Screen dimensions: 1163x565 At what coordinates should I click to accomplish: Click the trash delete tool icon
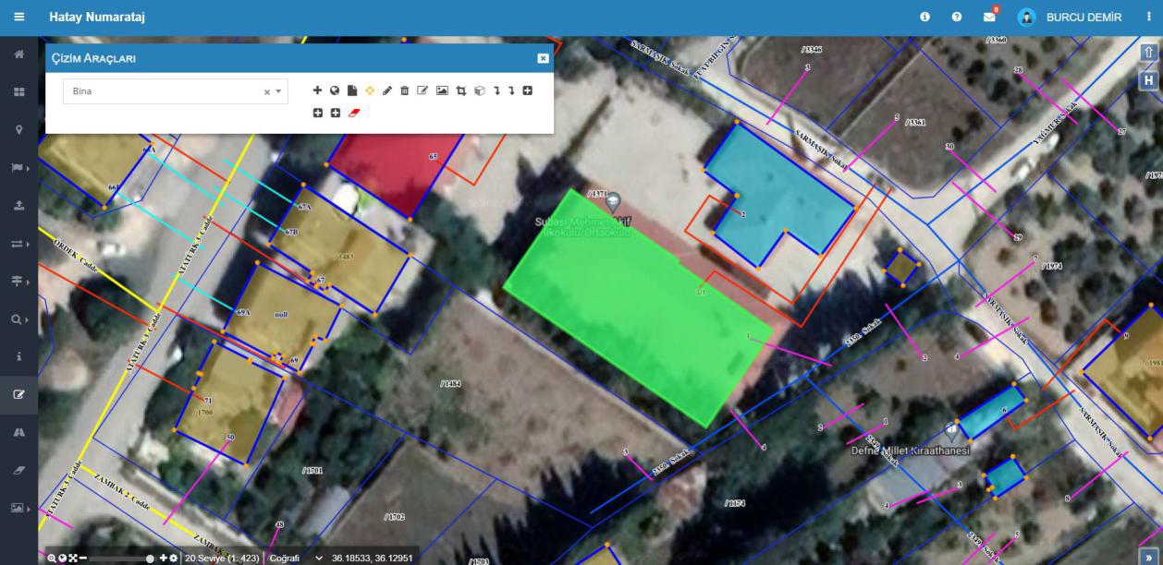pos(405,90)
